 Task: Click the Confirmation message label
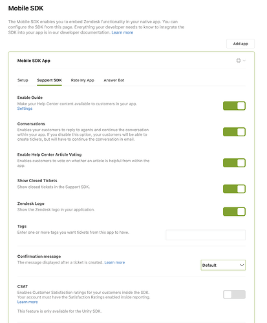coord(39,256)
